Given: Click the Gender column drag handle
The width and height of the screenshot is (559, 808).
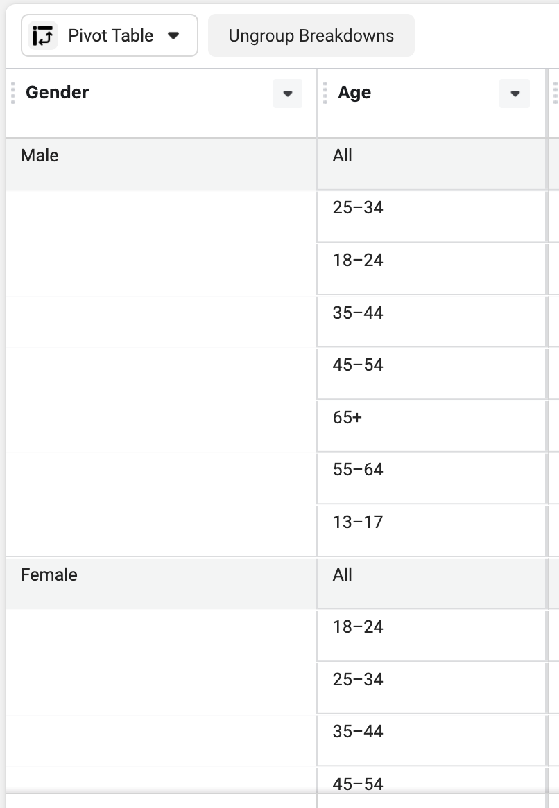Looking at the screenshot, I should (13, 93).
